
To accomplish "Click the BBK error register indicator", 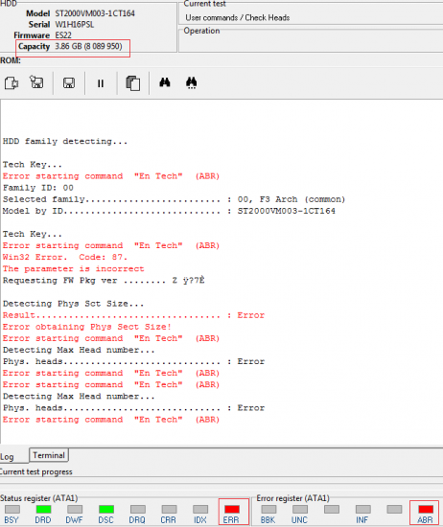I will pyautogui.click(x=268, y=510).
